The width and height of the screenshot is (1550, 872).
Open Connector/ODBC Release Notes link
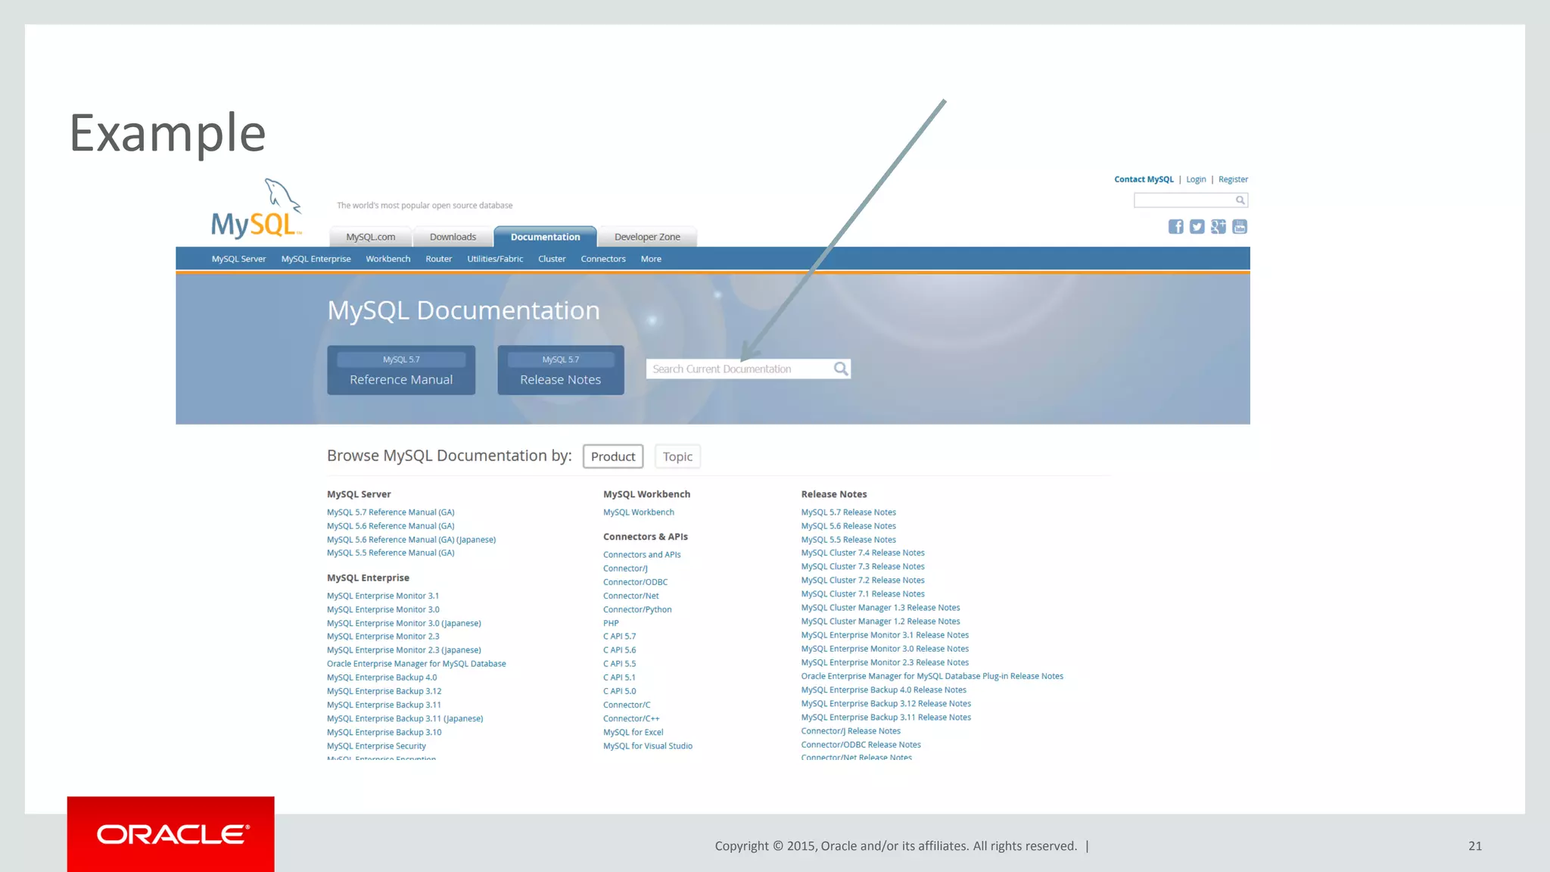tap(861, 745)
